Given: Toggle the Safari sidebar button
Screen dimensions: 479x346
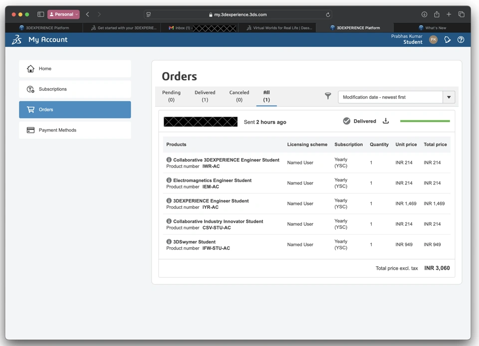Looking at the screenshot, I should [40, 14].
